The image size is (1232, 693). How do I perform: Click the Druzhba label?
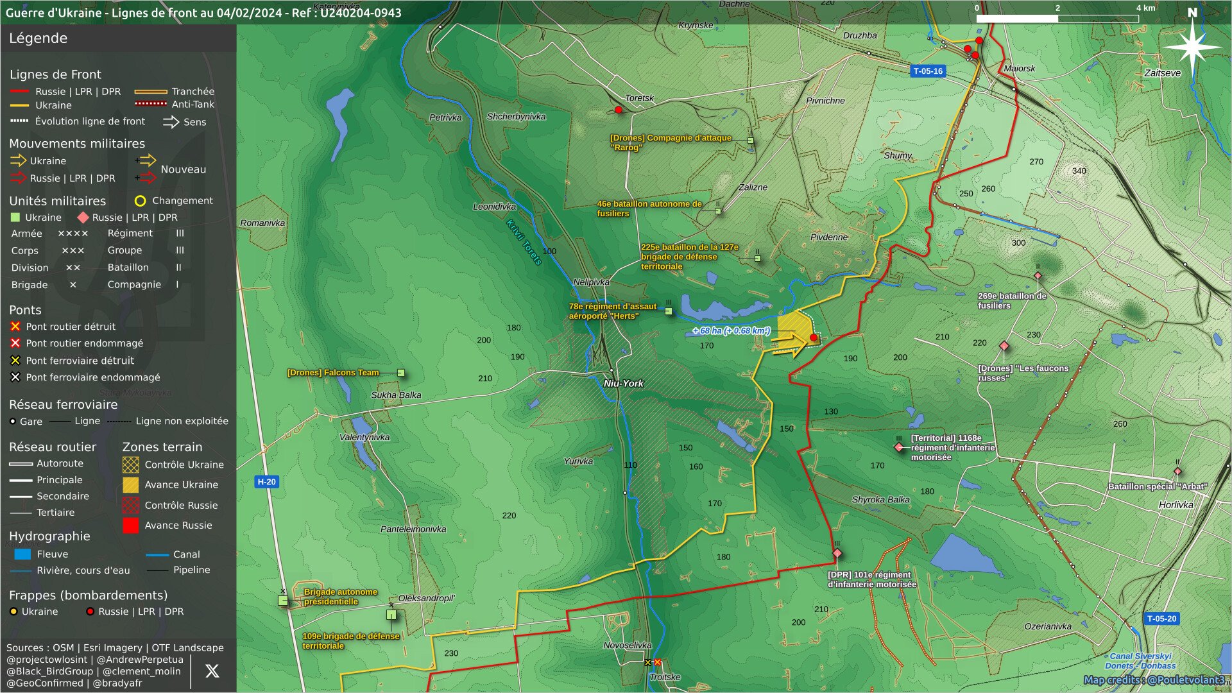tap(860, 35)
